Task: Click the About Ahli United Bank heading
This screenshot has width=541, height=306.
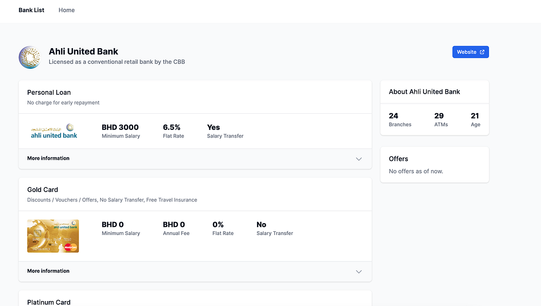Action: click(x=425, y=92)
